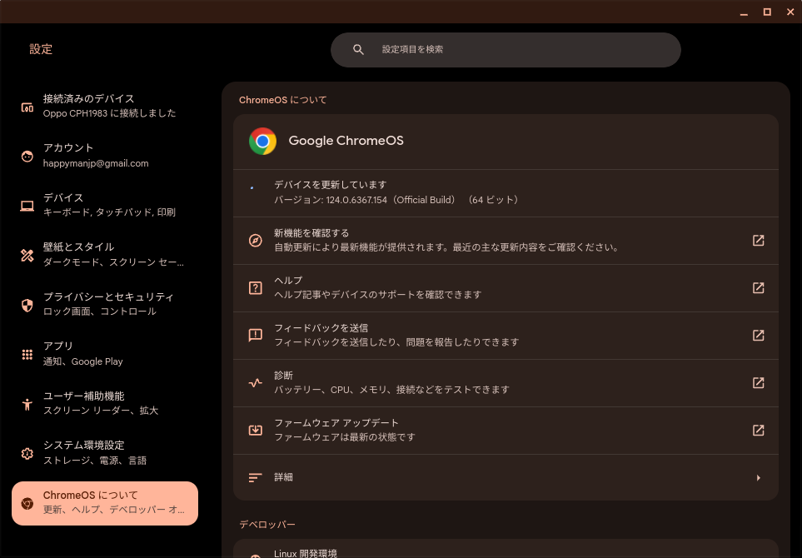Click the 設定 title text
This screenshot has width=802, height=558.
41,49
